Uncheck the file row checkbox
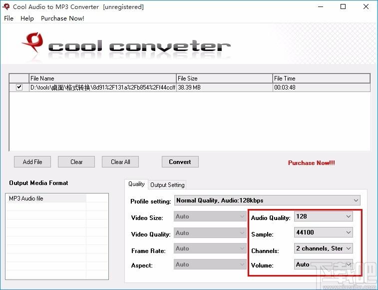Image resolution: width=378 pixels, height=290 pixels. tap(19, 87)
